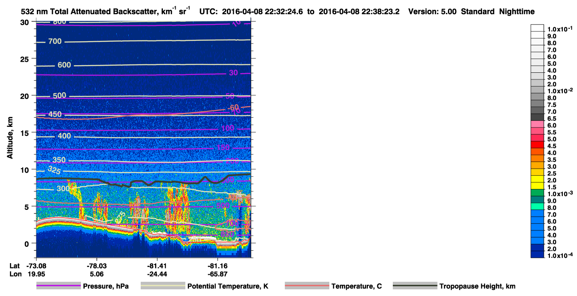Click the -65.87 longitude tick label
This screenshot has width=577, height=296.
coord(217,274)
